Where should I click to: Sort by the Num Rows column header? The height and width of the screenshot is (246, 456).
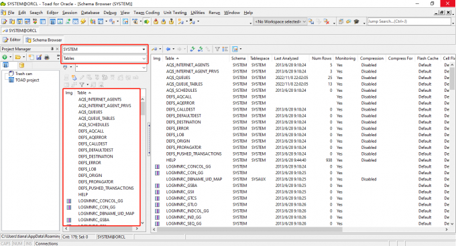321,58
